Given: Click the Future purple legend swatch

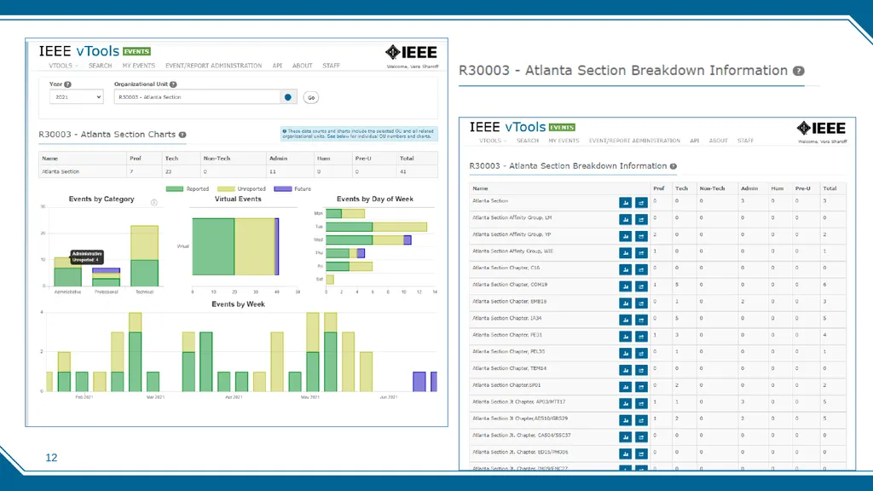Looking at the screenshot, I should coord(283,188).
